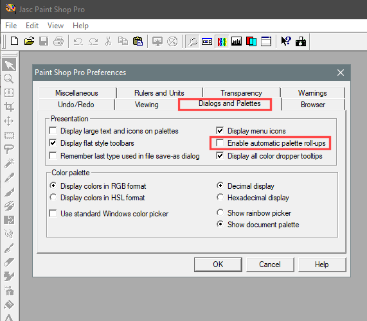367x321 pixels.
Task: Select the Magic Wand tool
Action: pos(9,163)
